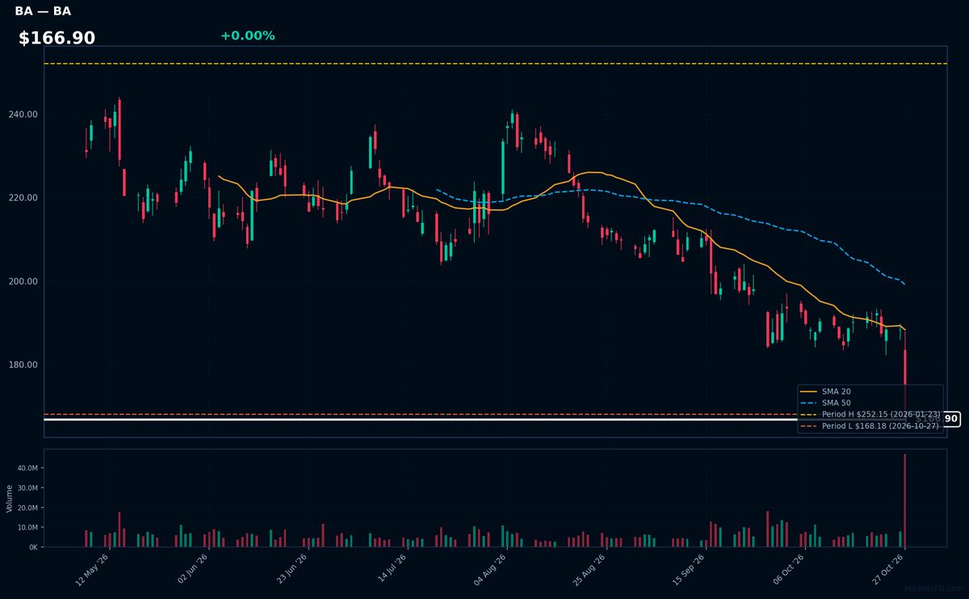Image resolution: width=969 pixels, height=599 pixels.
Task: Click the 200.00 price axis label
Action: [x=24, y=282]
